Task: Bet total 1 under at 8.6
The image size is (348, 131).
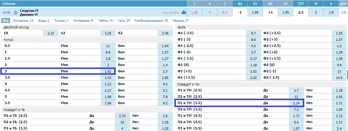Action: click(108, 52)
